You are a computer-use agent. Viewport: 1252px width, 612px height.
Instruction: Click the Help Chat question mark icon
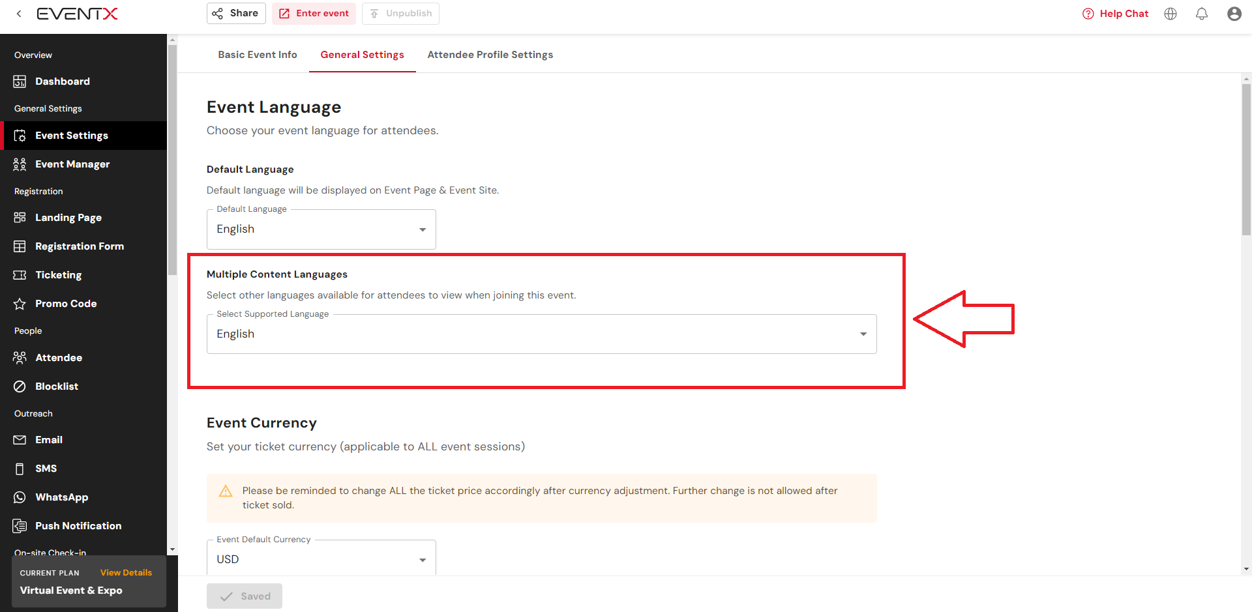click(1088, 14)
